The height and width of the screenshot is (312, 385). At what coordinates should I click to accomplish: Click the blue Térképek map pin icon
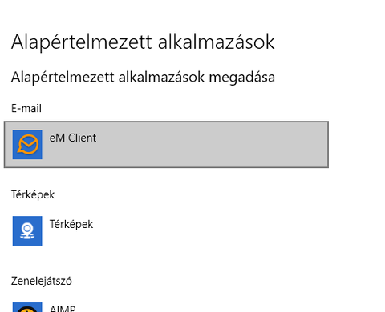(27, 231)
